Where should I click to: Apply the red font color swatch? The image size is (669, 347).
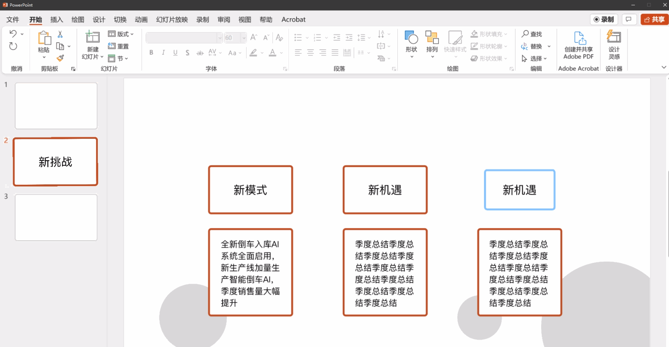[x=272, y=53]
